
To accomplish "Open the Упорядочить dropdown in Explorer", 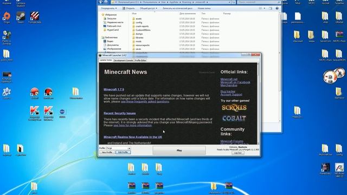I will point(108,8).
